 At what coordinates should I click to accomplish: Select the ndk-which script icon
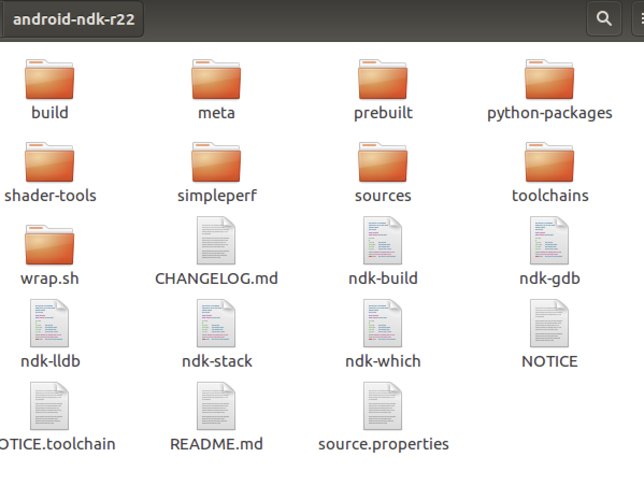click(383, 323)
